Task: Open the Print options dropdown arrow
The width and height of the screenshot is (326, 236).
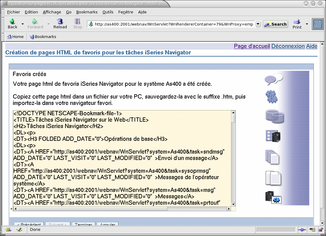Action: [307, 24]
